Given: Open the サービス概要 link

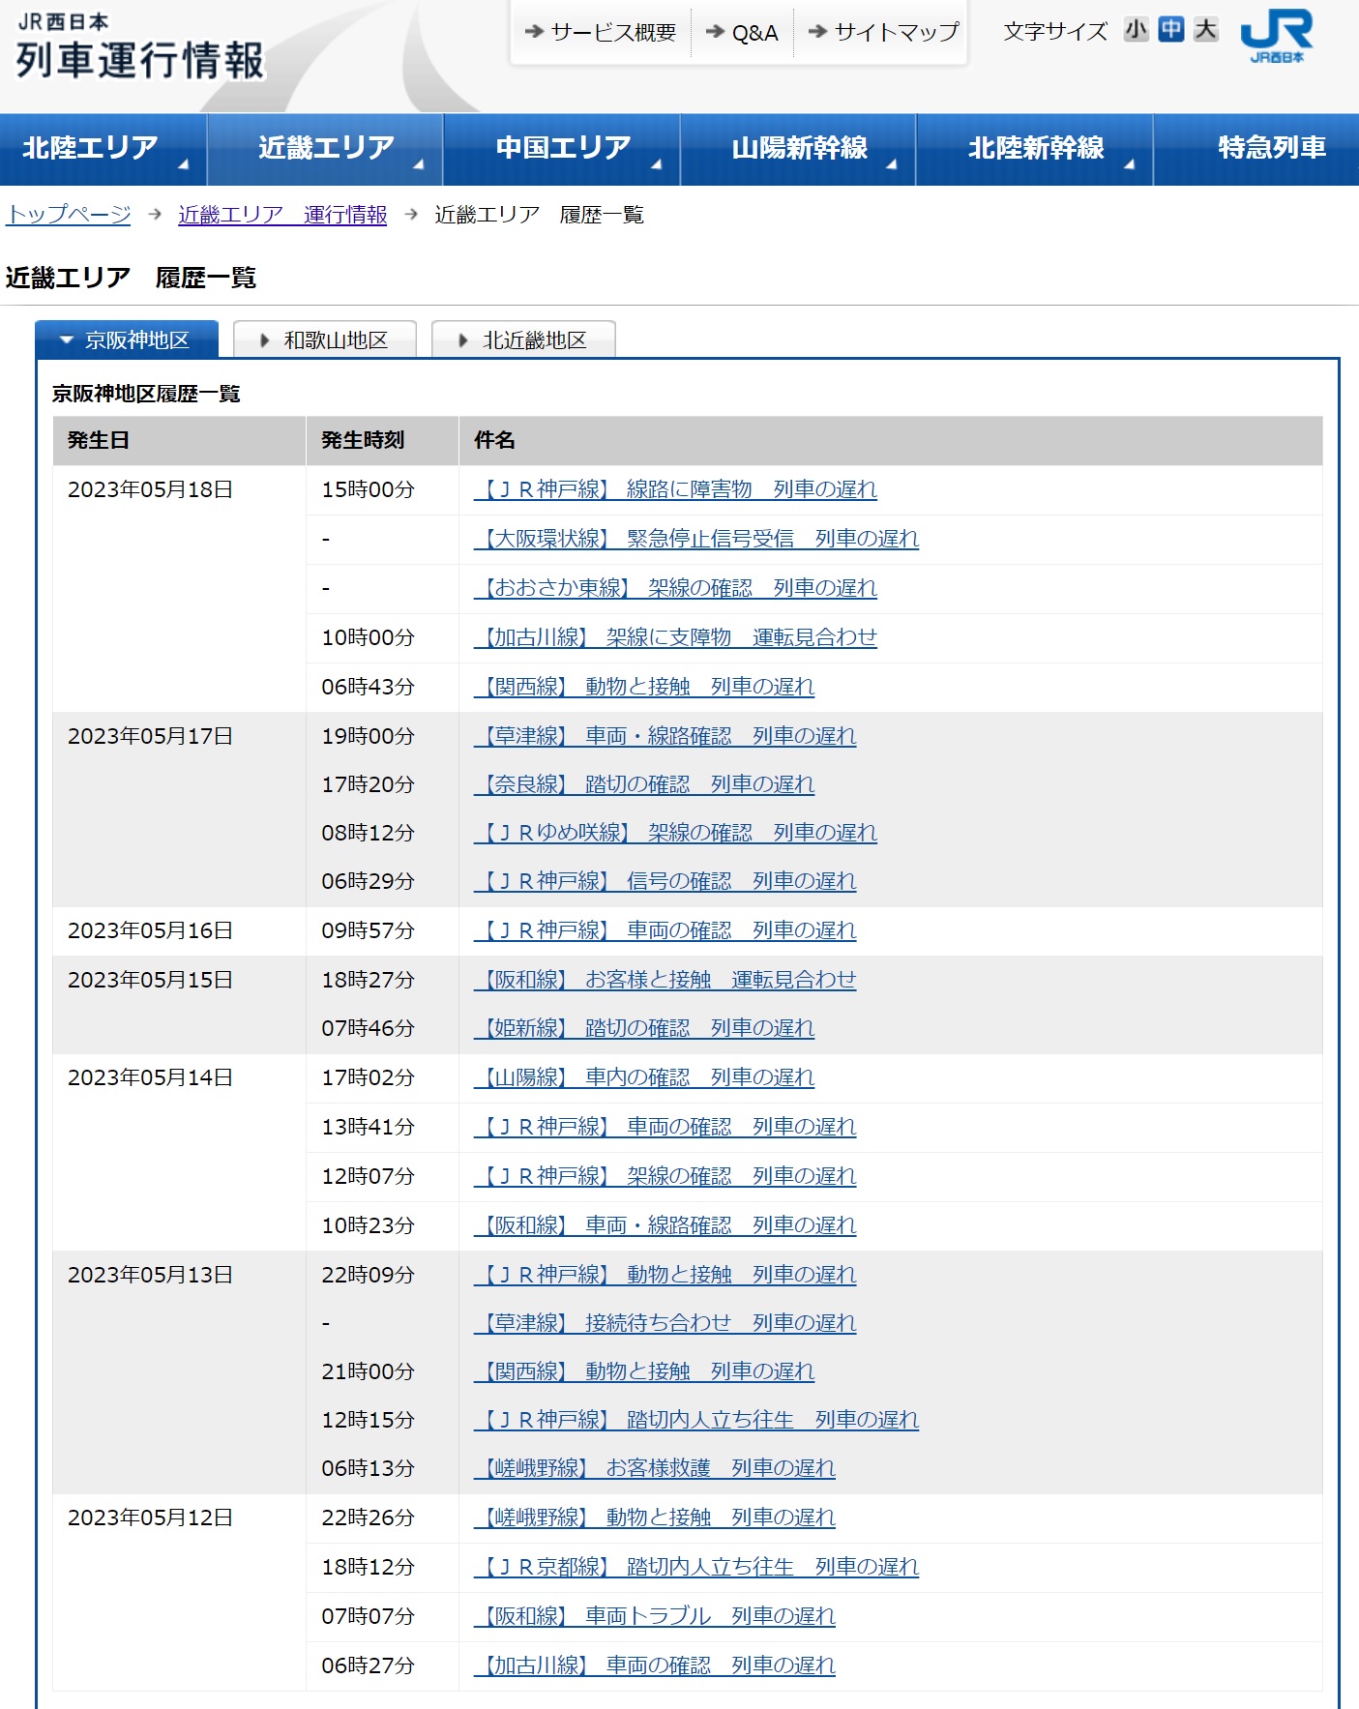Looking at the screenshot, I should 601,33.
